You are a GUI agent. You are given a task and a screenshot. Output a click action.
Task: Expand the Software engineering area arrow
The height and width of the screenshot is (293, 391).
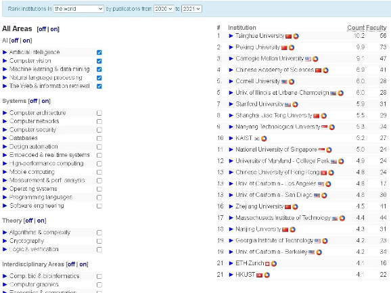(x=5, y=206)
